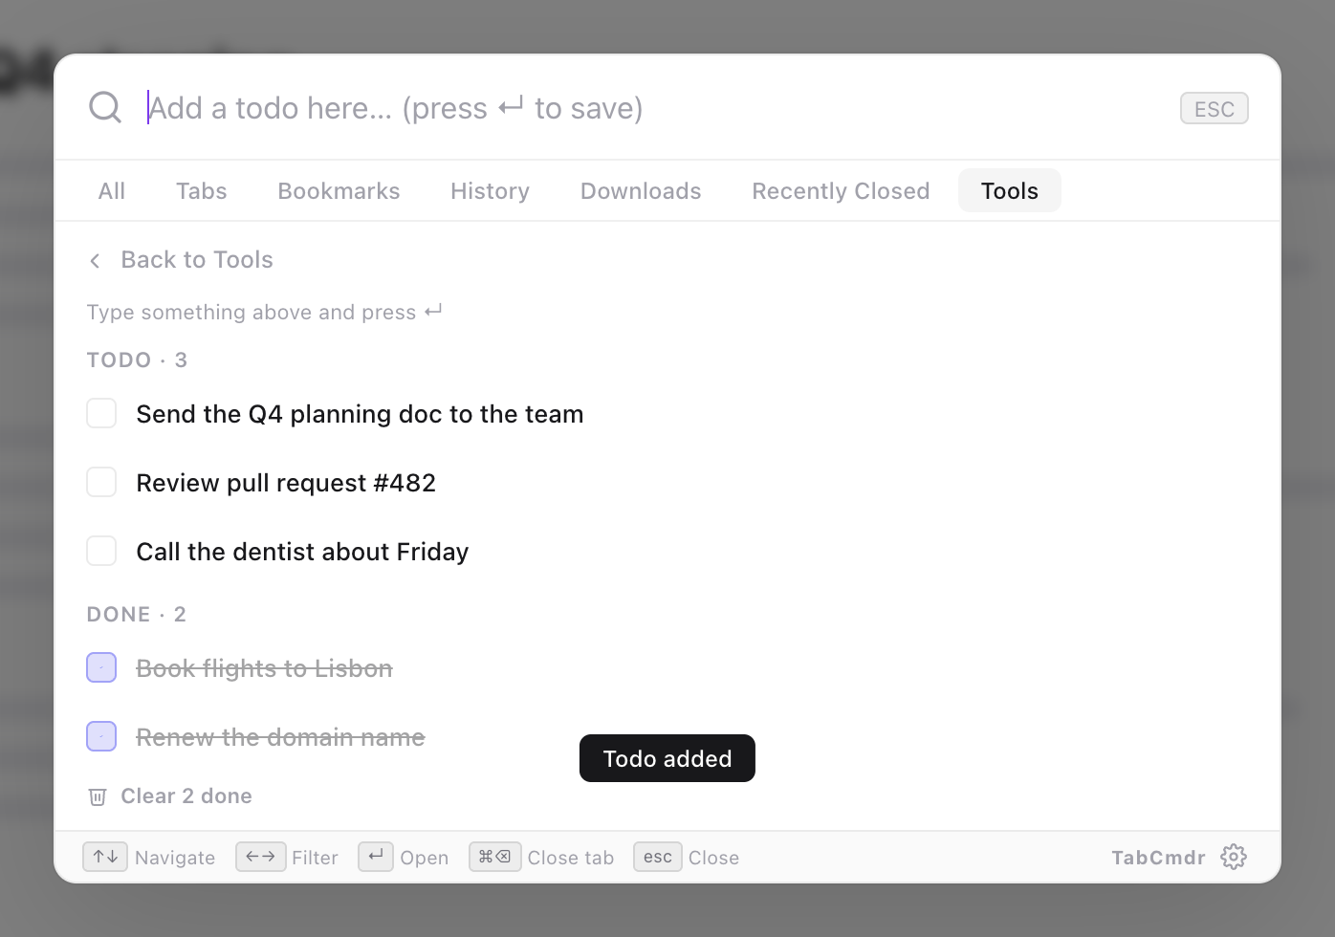This screenshot has height=937, width=1335.
Task: Check off Call the dentist about Friday
Action: pyautogui.click(x=101, y=552)
